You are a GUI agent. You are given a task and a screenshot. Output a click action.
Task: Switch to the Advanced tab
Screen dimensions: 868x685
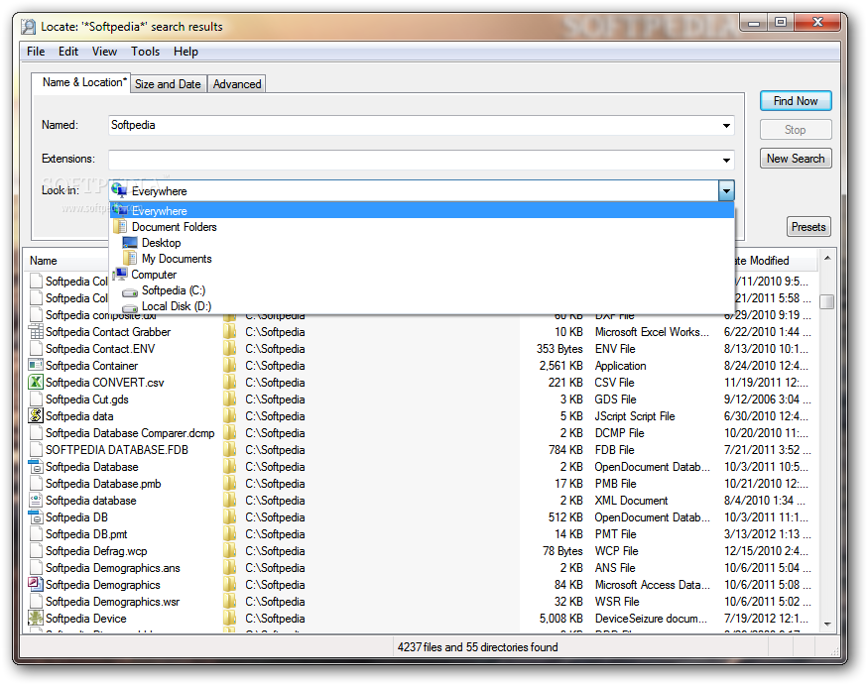[x=237, y=84]
